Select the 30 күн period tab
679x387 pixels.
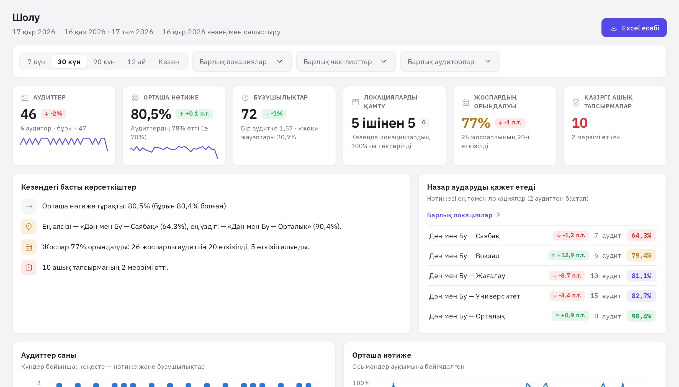(x=69, y=62)
